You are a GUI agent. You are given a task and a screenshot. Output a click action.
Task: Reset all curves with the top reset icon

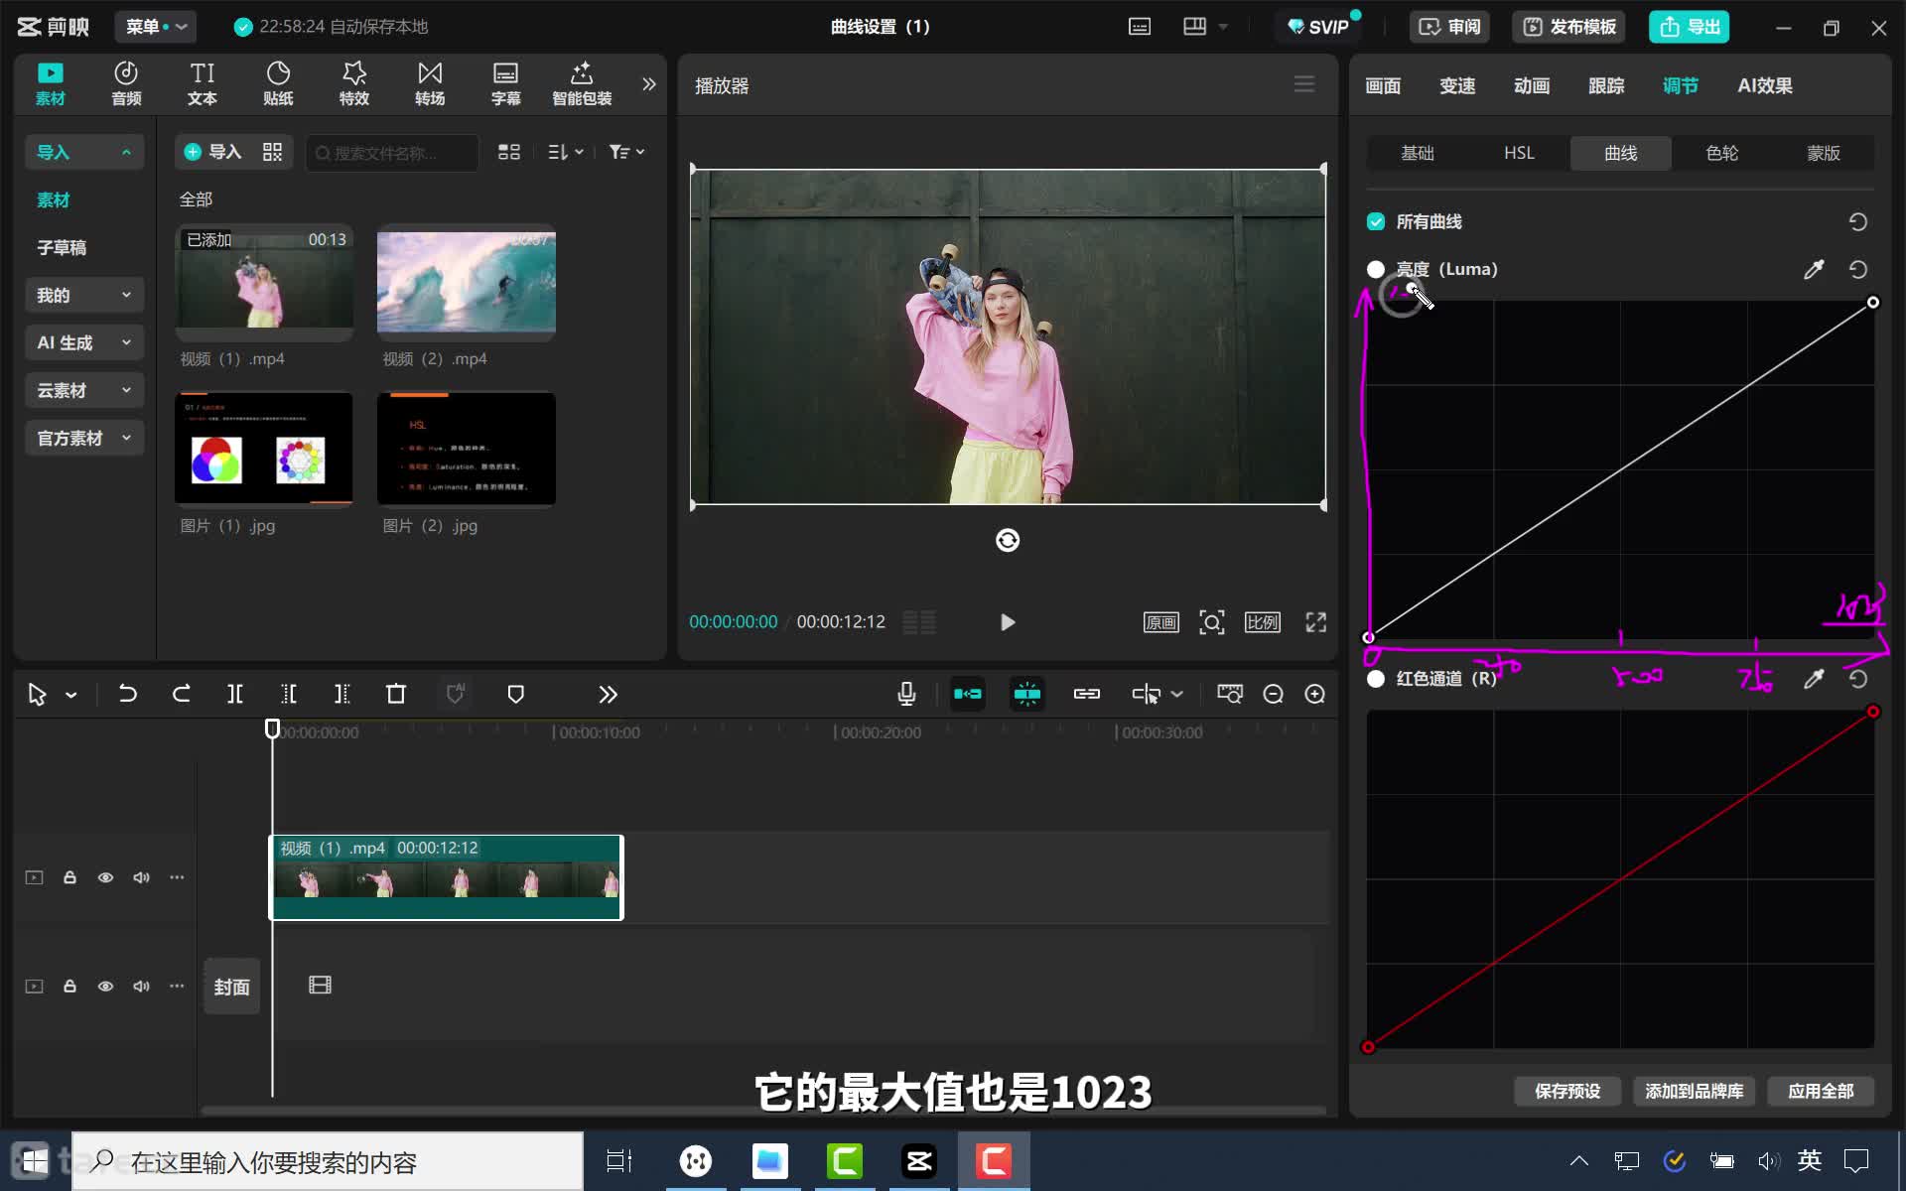(x=1858, y=221)
